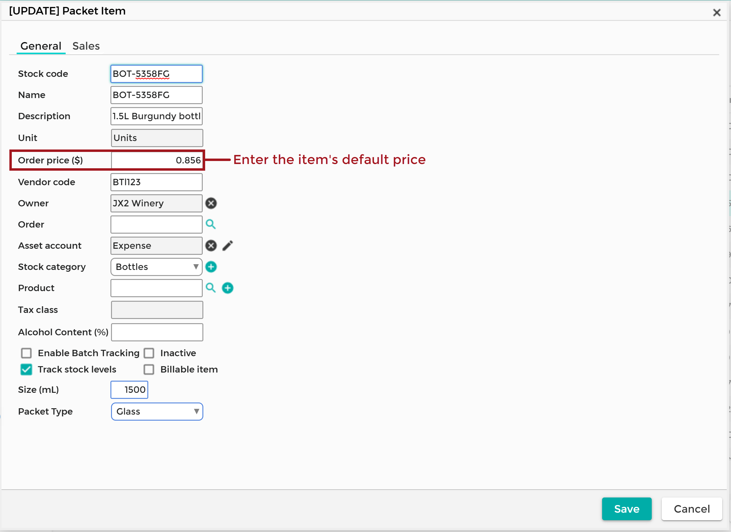Image resolution: width=731 pixels, height=532 pixels.
Task: Open the Packet Type dropdown showing Glass
Action: (157, 412)
